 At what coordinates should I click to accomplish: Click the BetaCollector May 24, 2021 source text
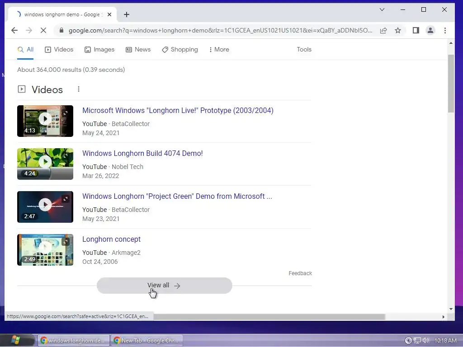131,124
